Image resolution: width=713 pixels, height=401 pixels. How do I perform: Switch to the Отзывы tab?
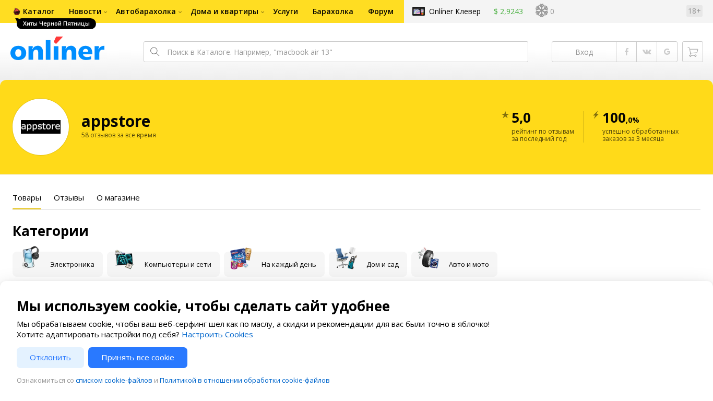(x=69, y=198)
